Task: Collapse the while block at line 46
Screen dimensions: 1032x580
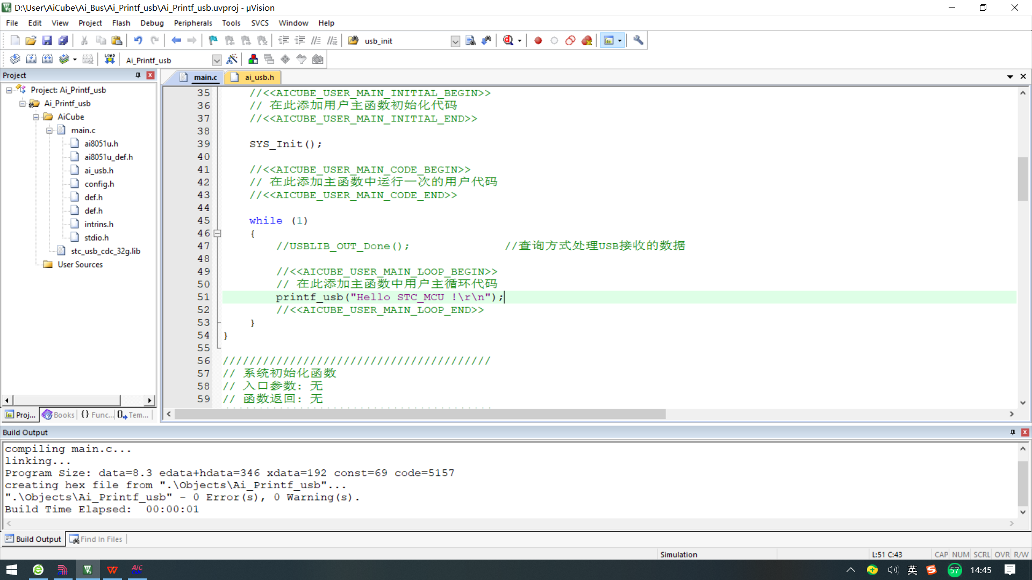Action: 217,234
